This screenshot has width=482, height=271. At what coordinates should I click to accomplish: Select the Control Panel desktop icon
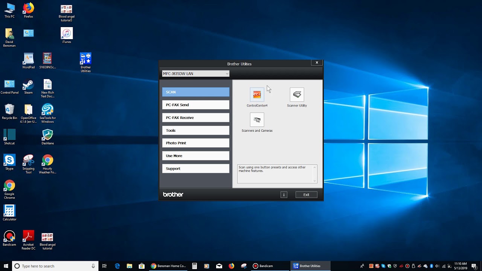pos(9,87)
